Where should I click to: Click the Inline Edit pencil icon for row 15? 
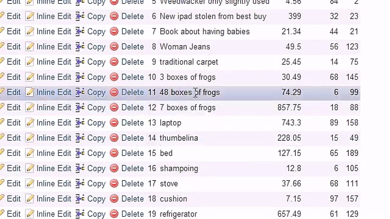30,153
